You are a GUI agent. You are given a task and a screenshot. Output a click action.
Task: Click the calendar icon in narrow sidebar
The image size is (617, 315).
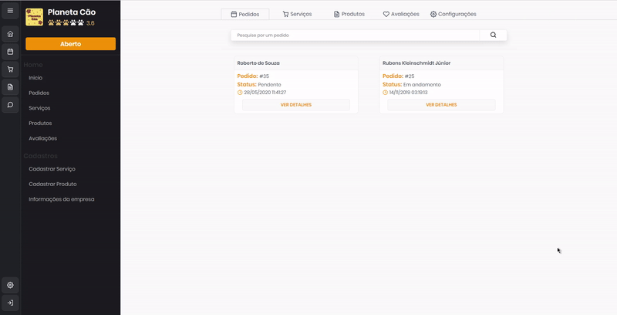tap(10, 52)
